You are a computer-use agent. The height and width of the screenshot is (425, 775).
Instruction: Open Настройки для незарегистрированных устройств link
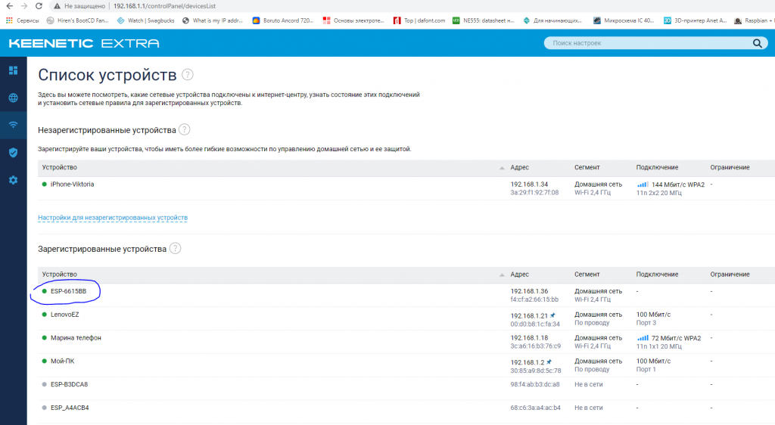coord(113,218)
